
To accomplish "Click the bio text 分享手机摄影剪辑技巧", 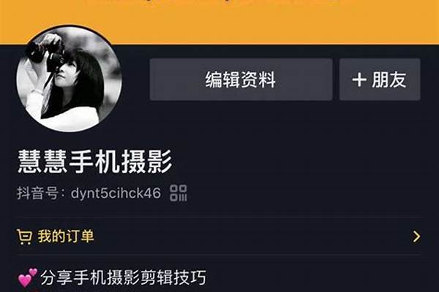I will tap(123, 277).
